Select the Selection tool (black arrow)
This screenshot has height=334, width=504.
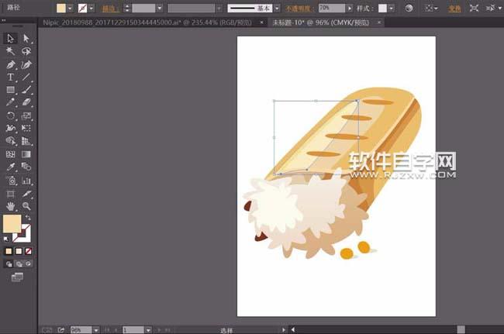pyautogui.click(x=10, y=39)
